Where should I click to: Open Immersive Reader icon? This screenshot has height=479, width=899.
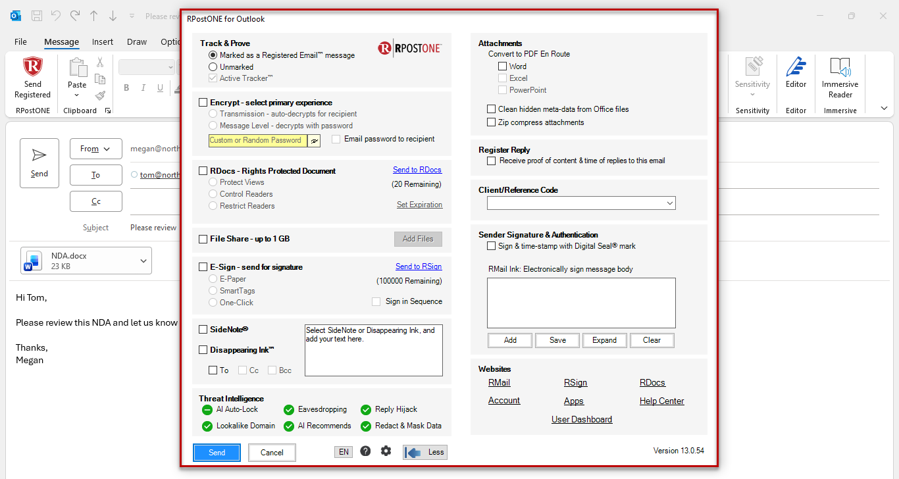click(840, 67)
